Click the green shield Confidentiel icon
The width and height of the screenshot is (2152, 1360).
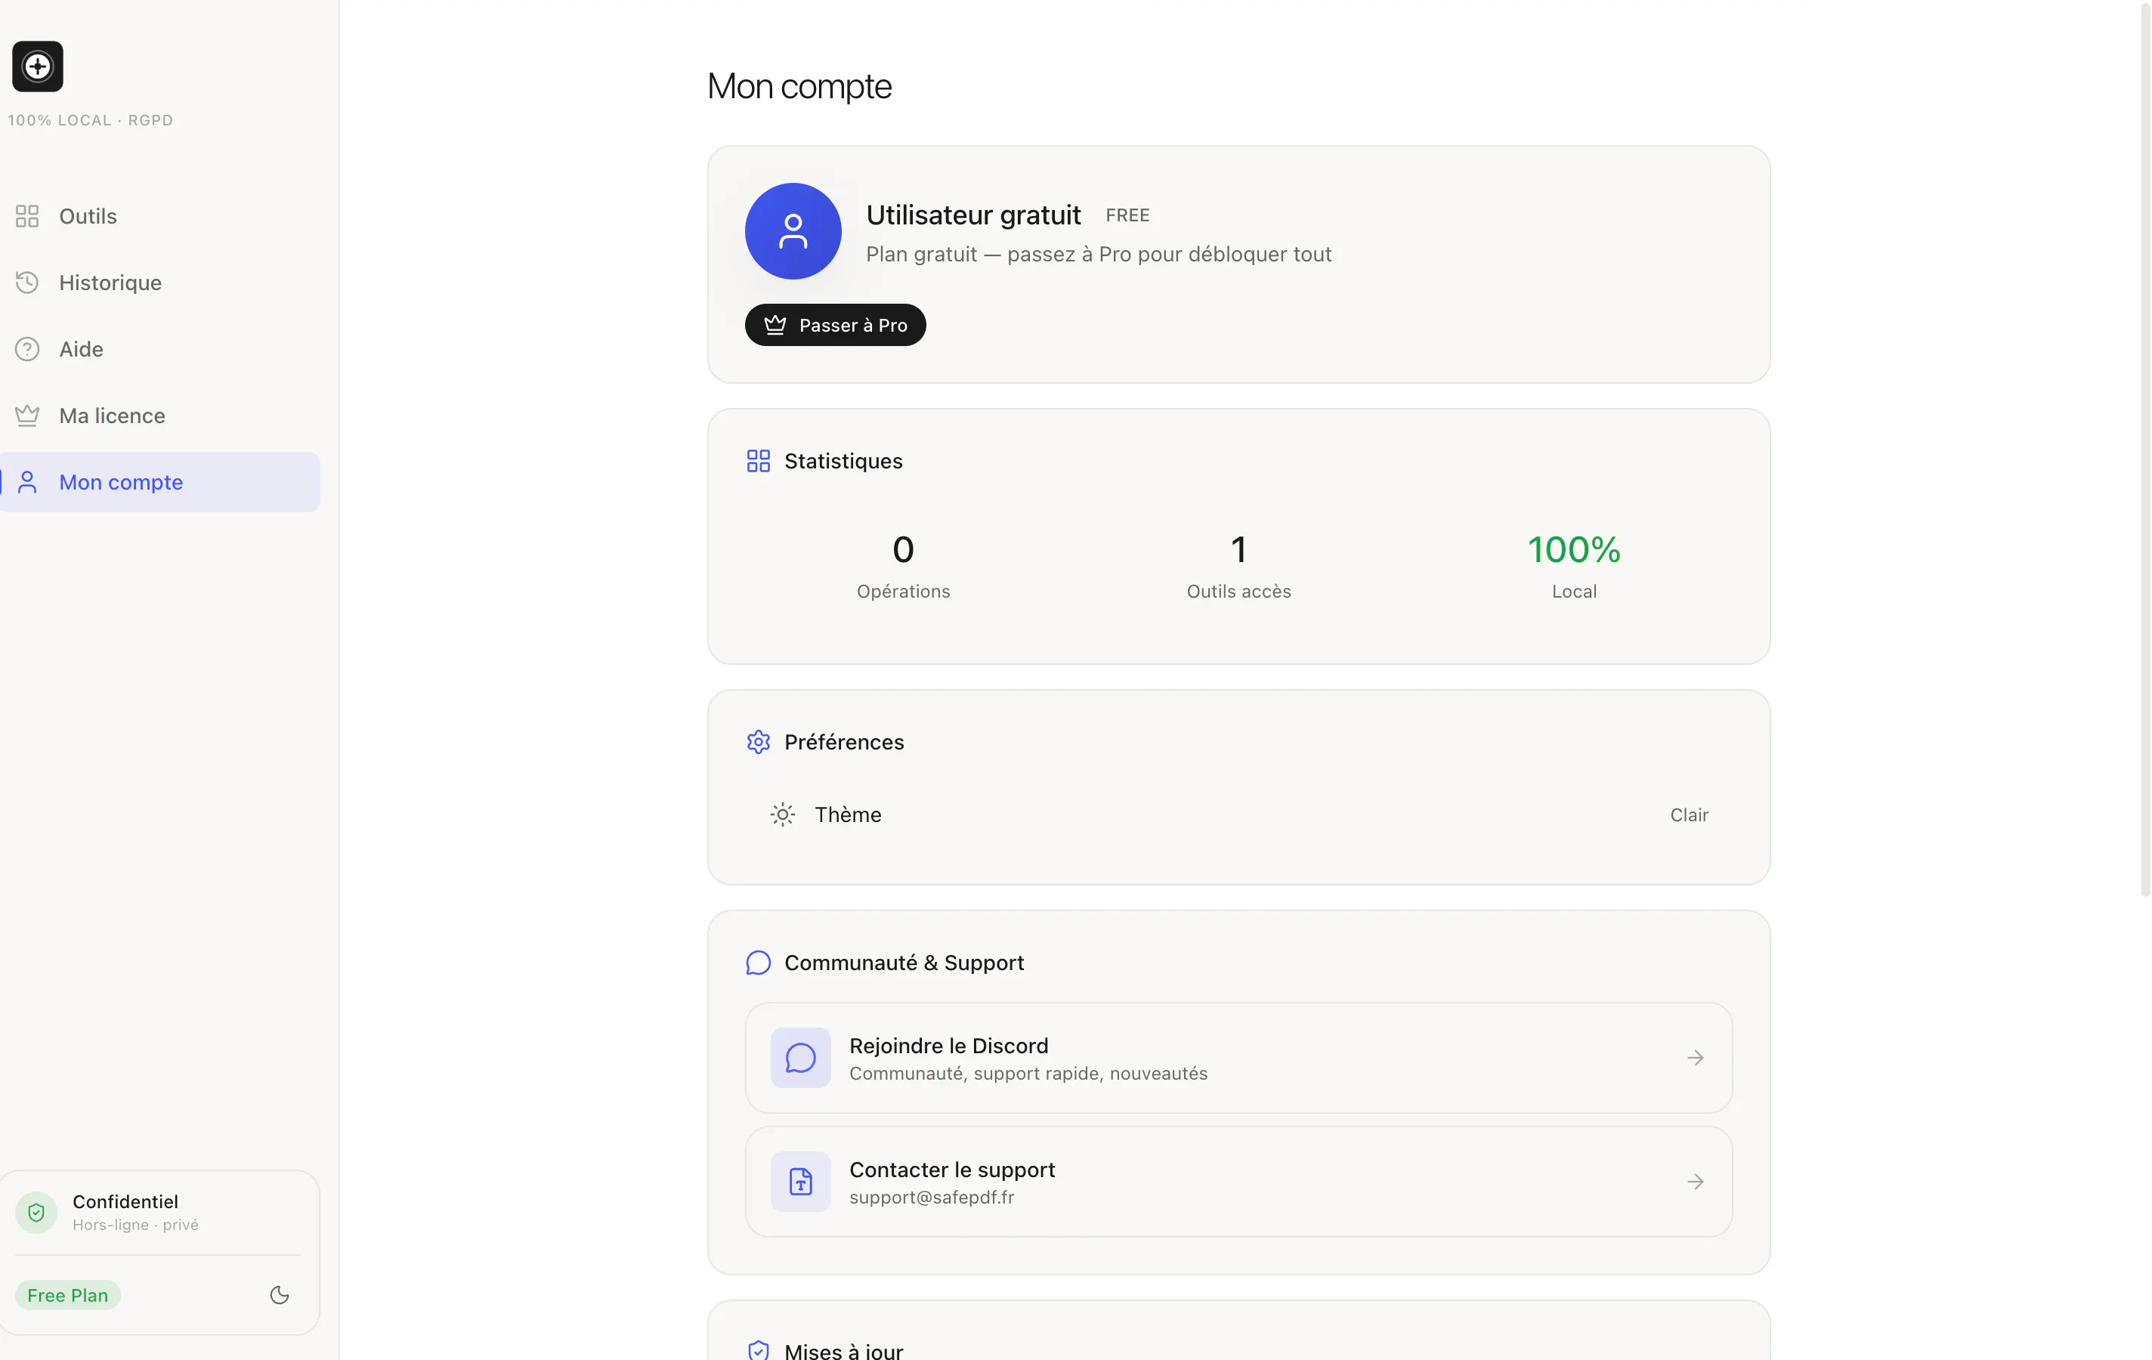36,1212
